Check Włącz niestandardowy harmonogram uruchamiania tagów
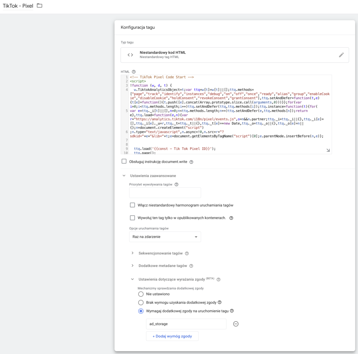Image resolution: width=358 pixels, height=354 pixels. point(132,205)
